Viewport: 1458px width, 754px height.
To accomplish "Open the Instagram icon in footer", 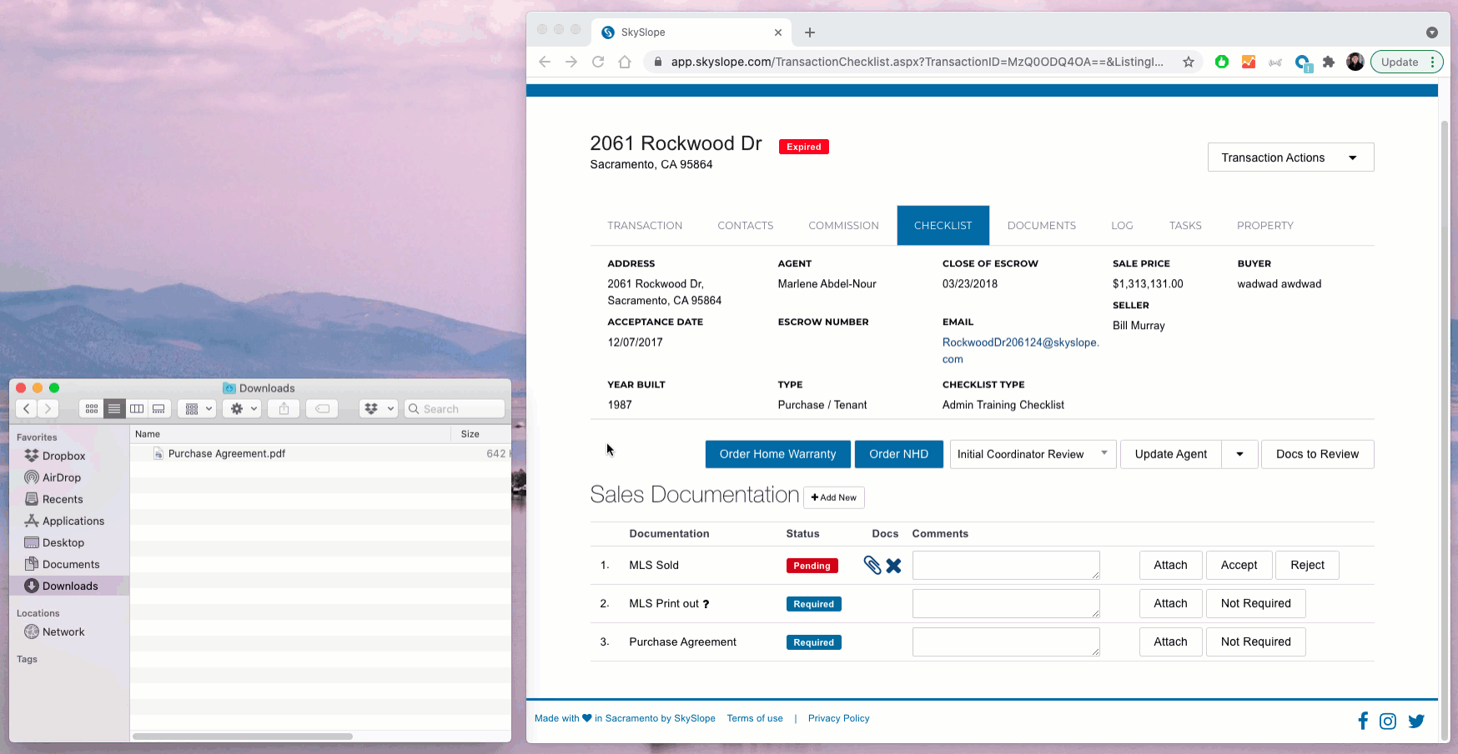I will tap(1388, 722).
